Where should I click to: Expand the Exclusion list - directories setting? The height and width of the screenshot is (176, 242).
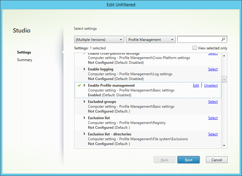[x=84, y=134]
